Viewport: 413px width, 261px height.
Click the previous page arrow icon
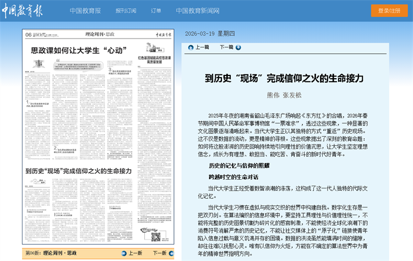click(x=123, y=253)
